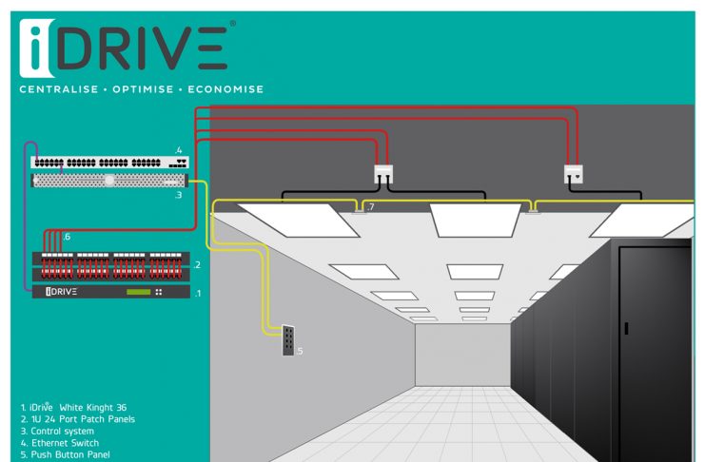Image resolution: width=705 pixels, height=462 pixels.
Task: Select the control system unit labeled .3
Action: (x=109, y=181)
